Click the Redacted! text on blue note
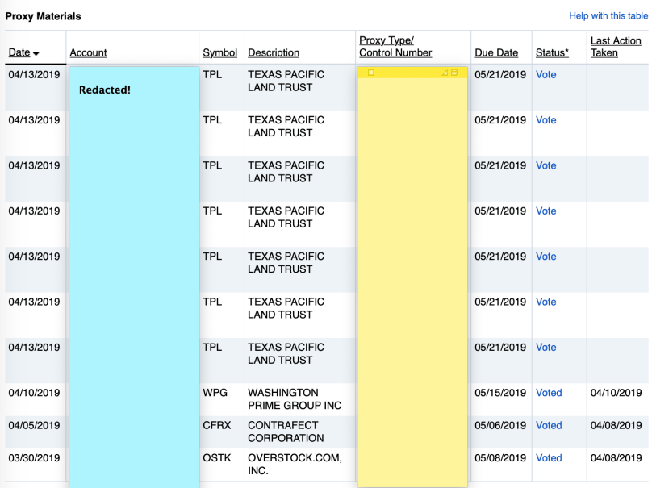Image resolution: width=652 pixels, height=488 pixels. [x=104, y=90]
